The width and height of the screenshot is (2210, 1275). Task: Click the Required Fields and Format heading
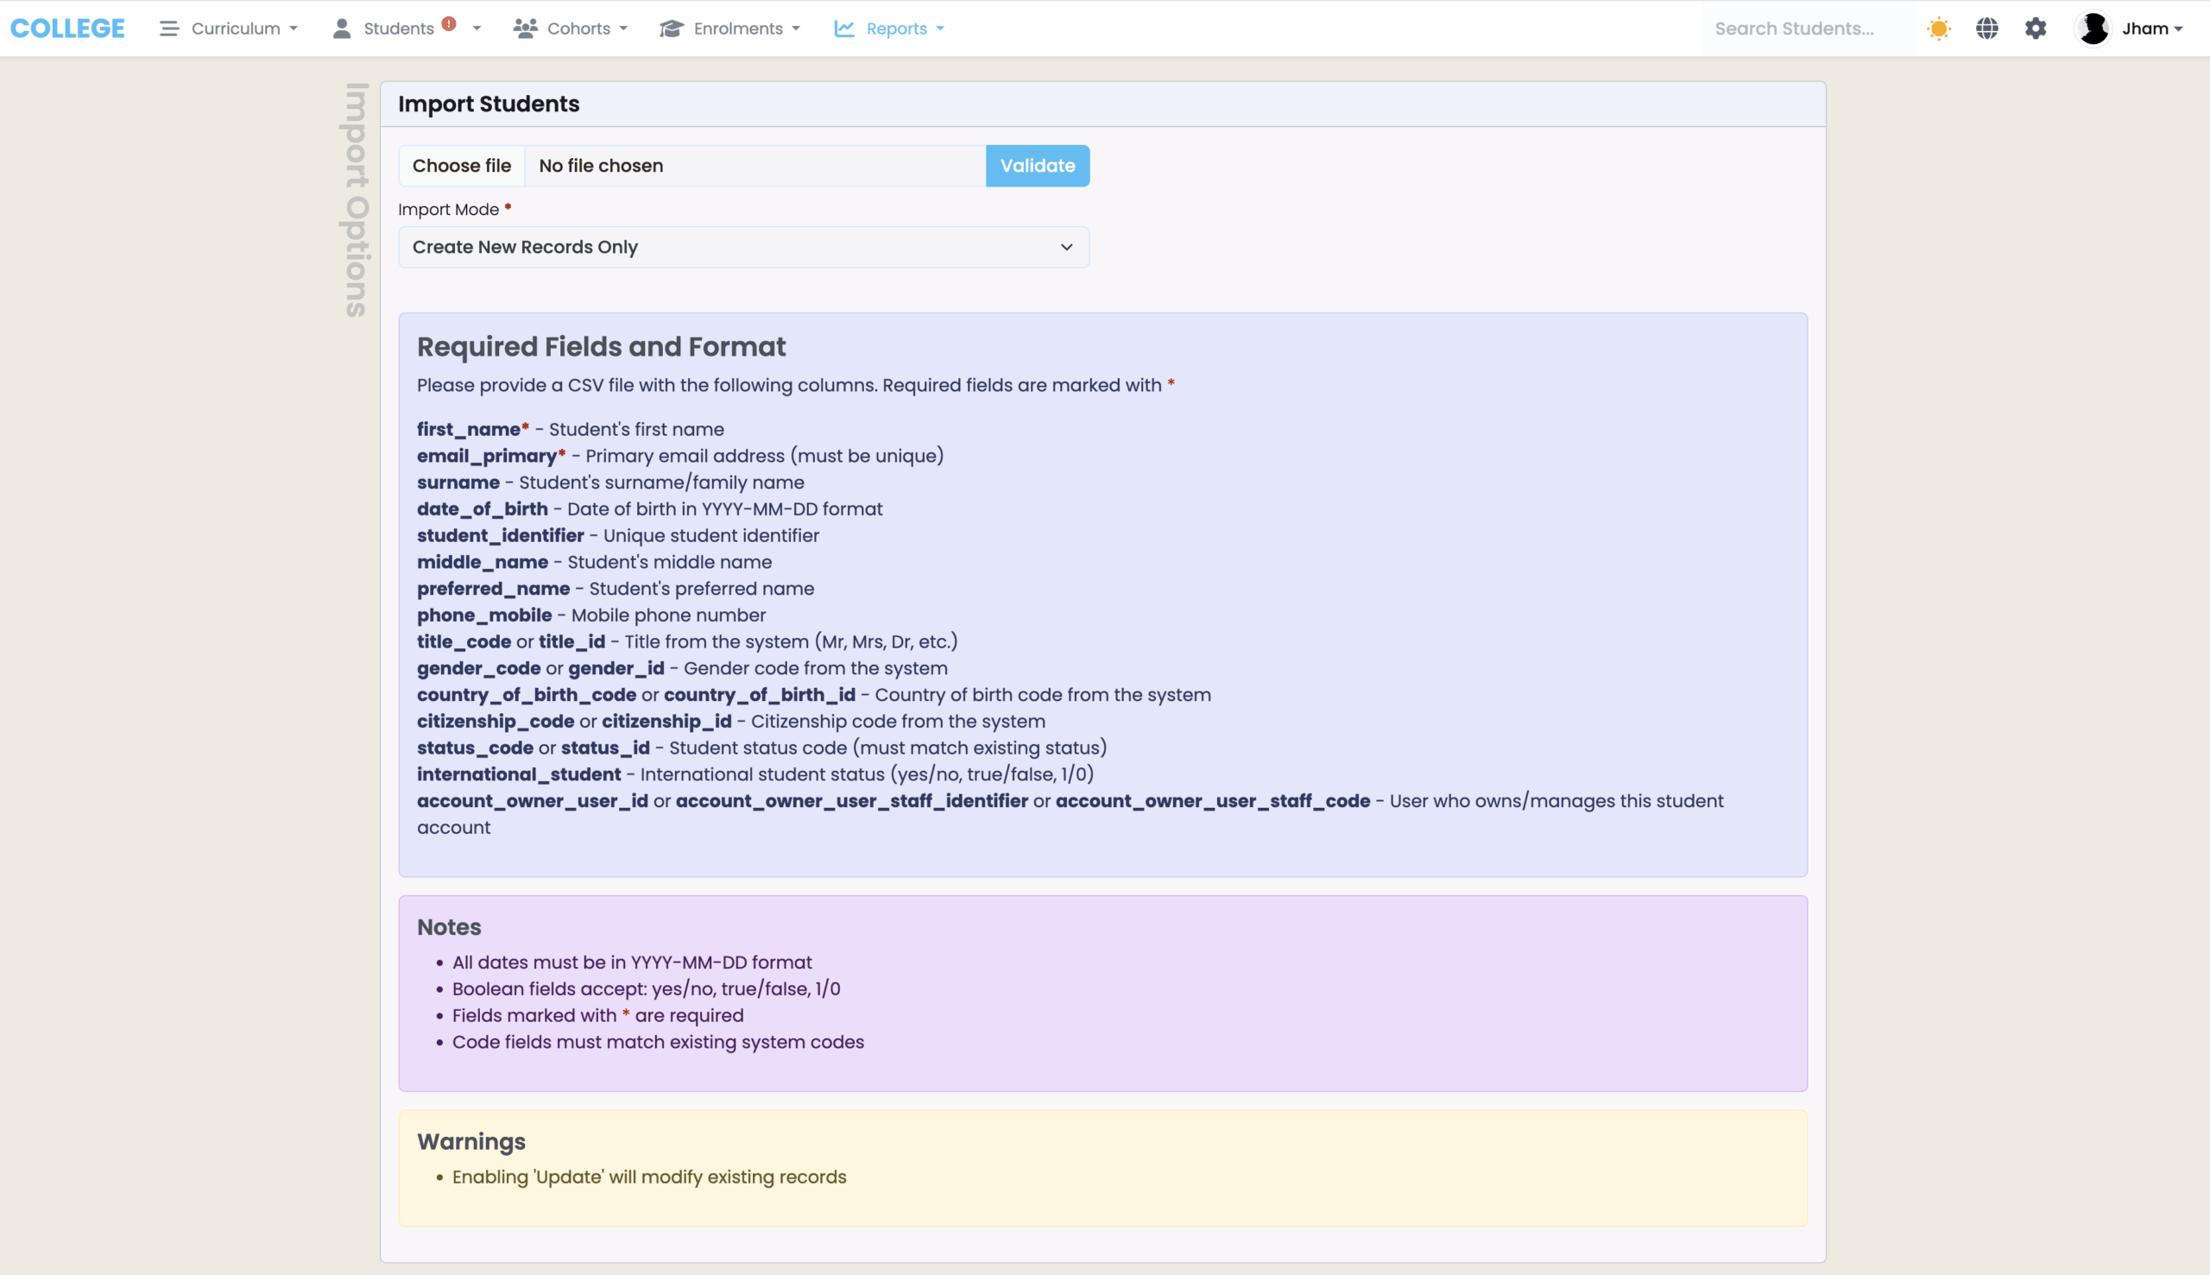[602, 347]
